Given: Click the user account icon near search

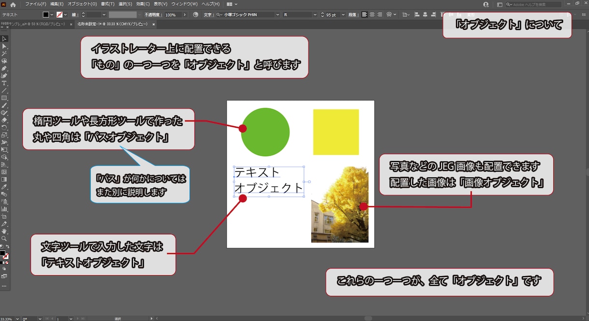Looking at the screenshot, I should [486, 4].
